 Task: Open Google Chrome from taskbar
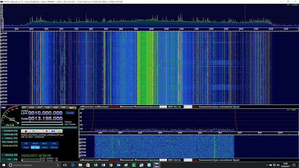click(x=111, y=165)
